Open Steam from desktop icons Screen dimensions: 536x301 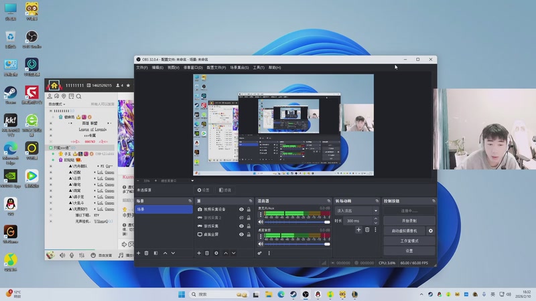click(x=10, y=93)
